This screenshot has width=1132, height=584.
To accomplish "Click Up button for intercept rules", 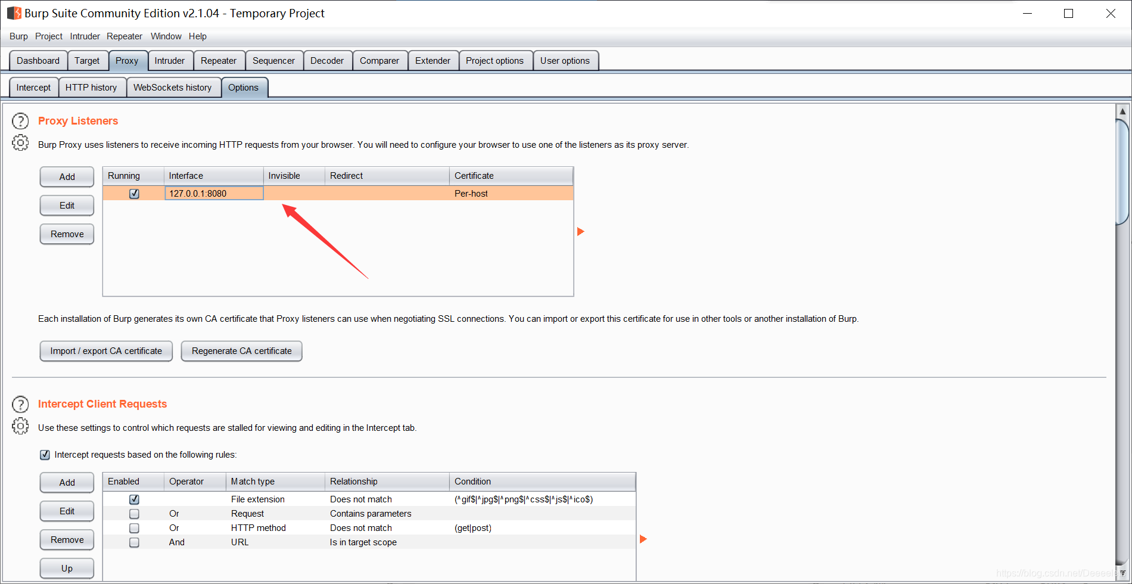I will [67, 569].
